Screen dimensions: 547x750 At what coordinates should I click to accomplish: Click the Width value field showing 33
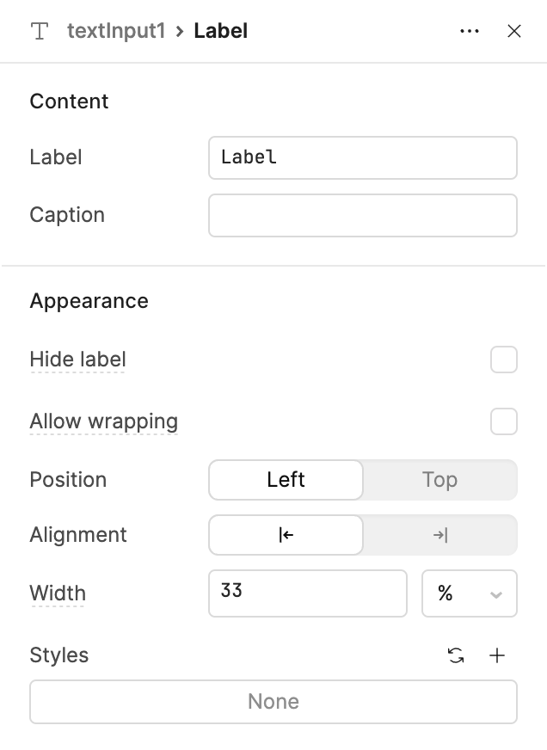point(308,593)
